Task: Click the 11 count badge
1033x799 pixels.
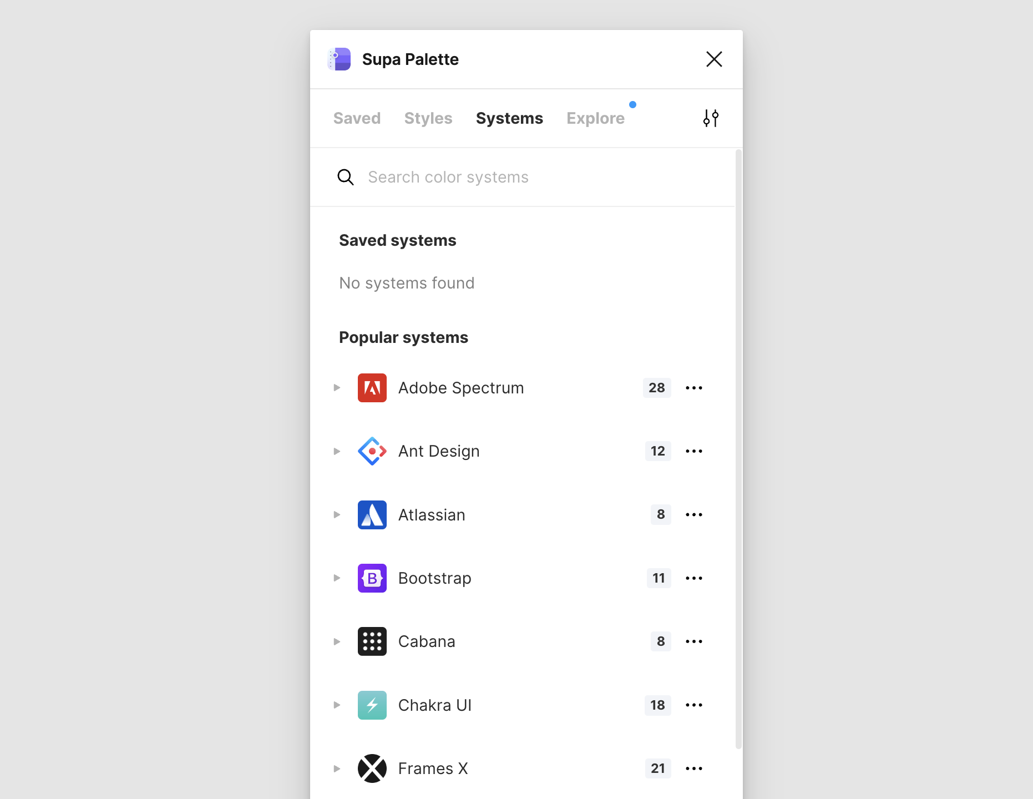Action: (x=659, y=578)
